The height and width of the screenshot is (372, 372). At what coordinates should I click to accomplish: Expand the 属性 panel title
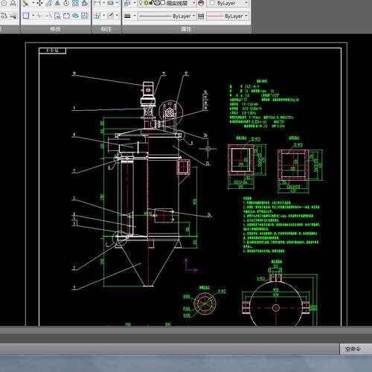click(x=186, y=29)
